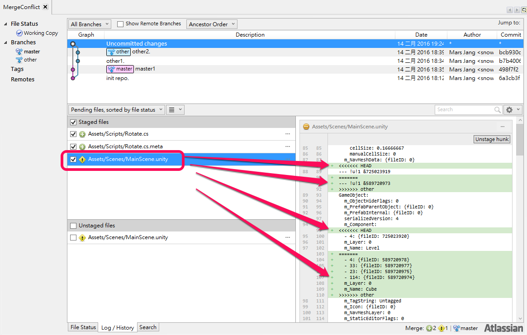The width and height of the screenshot is (527, 335).
Task: Uncheck the Staged files header checkbox
Action: coord(73,122)
